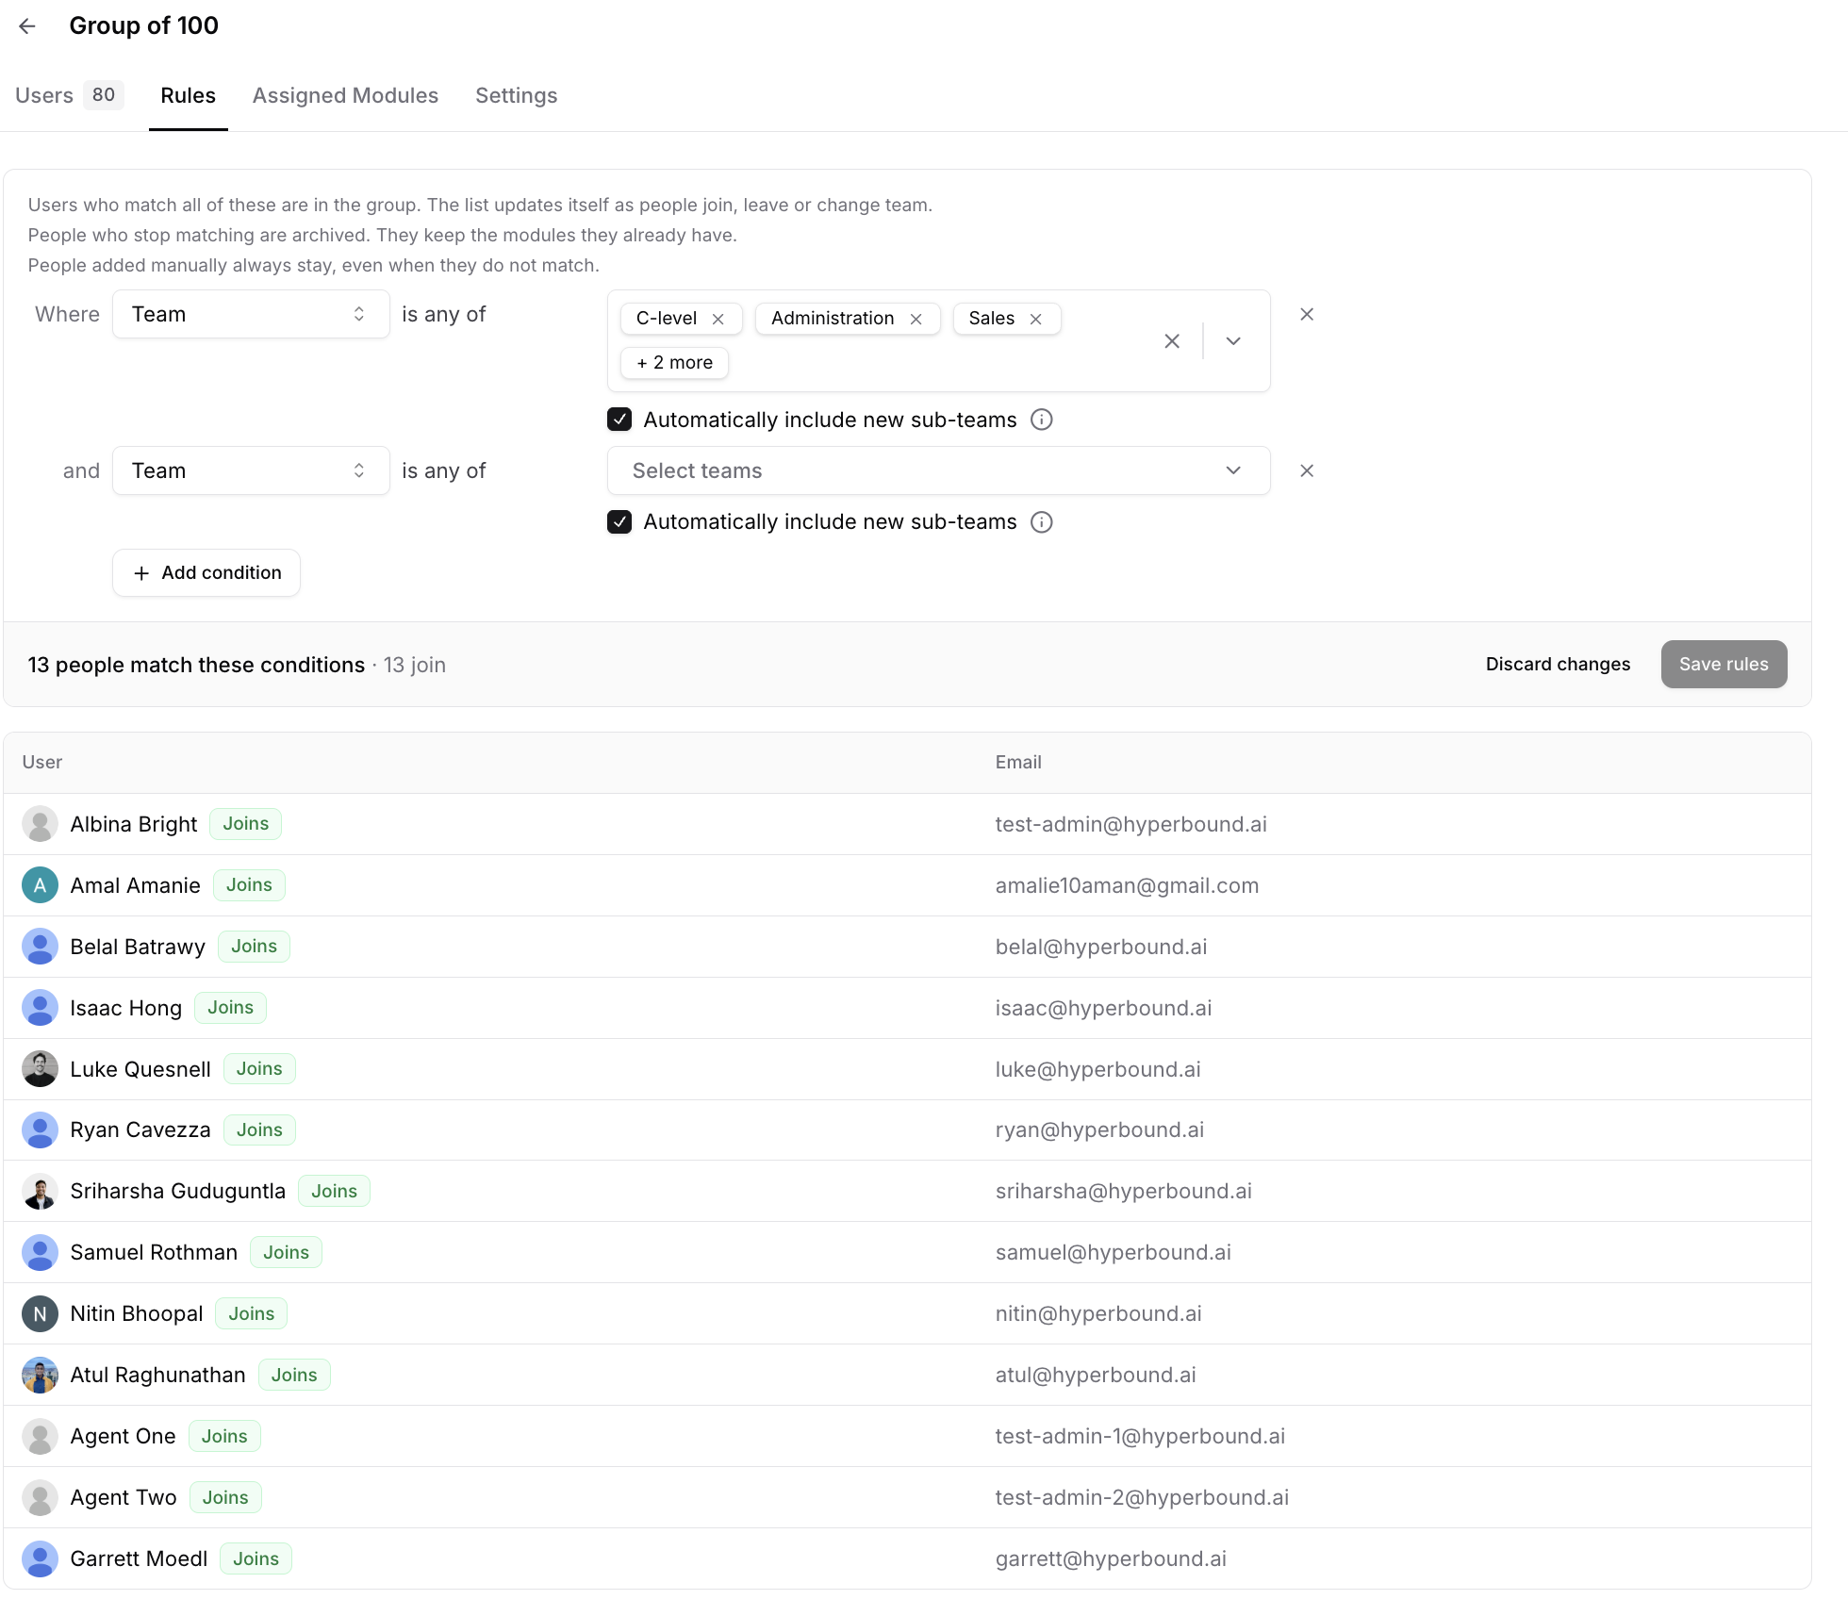
Task: Remove the C-level team tag
Action: tap(718, 320)
